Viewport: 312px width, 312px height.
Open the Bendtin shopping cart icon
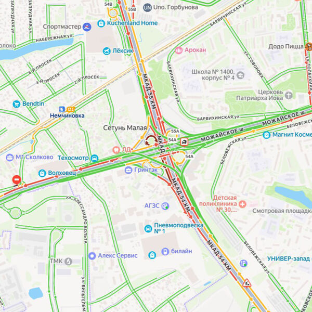(16, 104)
